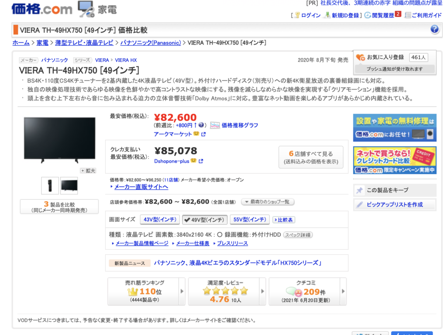Open the price trend graph icon
The height and width of the screenshot is (335, 447).
click(x=215, y=125)
